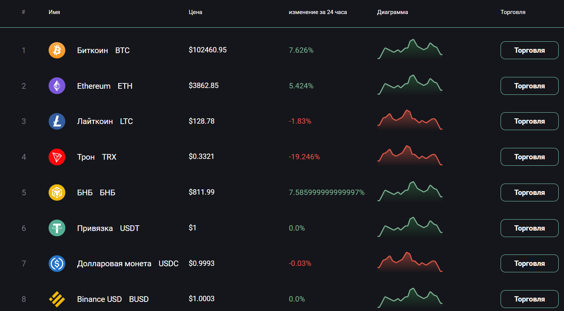Select the yellow BNB coin icon

(57, 192)
